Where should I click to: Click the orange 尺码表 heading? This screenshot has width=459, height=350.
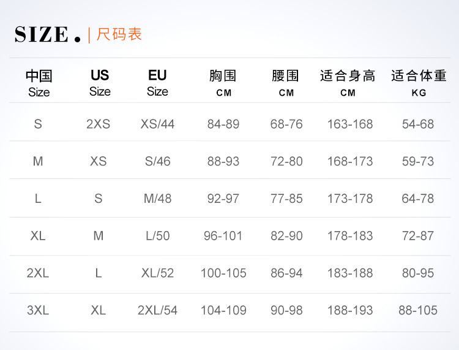[119, 34]
